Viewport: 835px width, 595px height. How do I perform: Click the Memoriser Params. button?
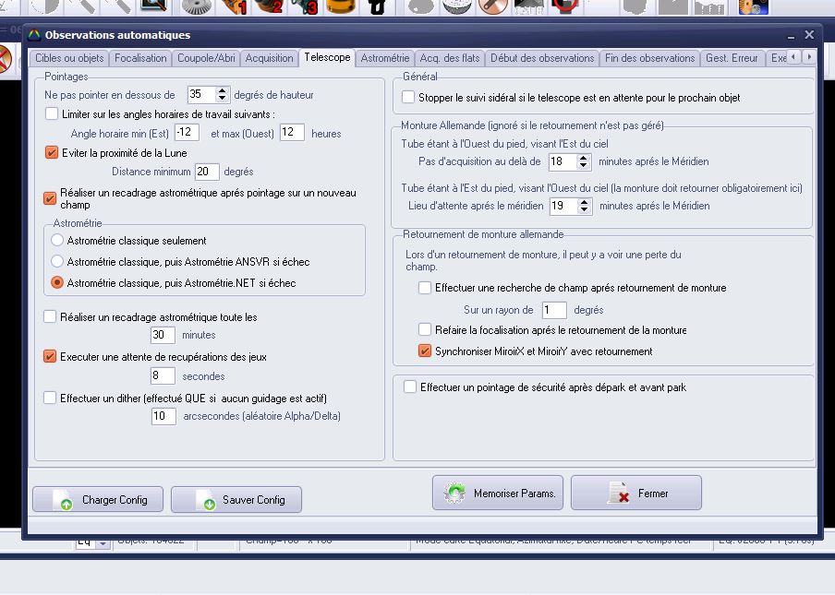(498, 494)
